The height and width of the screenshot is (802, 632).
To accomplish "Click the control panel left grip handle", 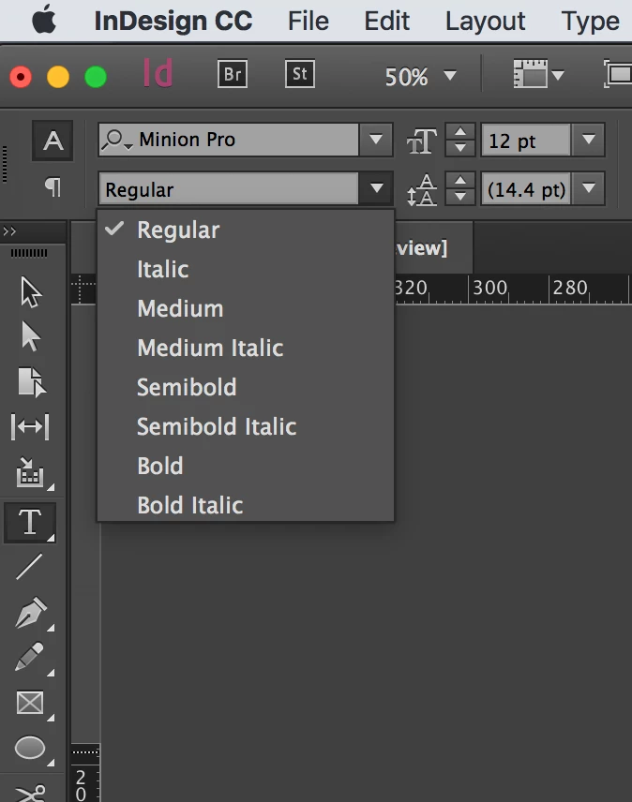I will click(x=5, y=164).
